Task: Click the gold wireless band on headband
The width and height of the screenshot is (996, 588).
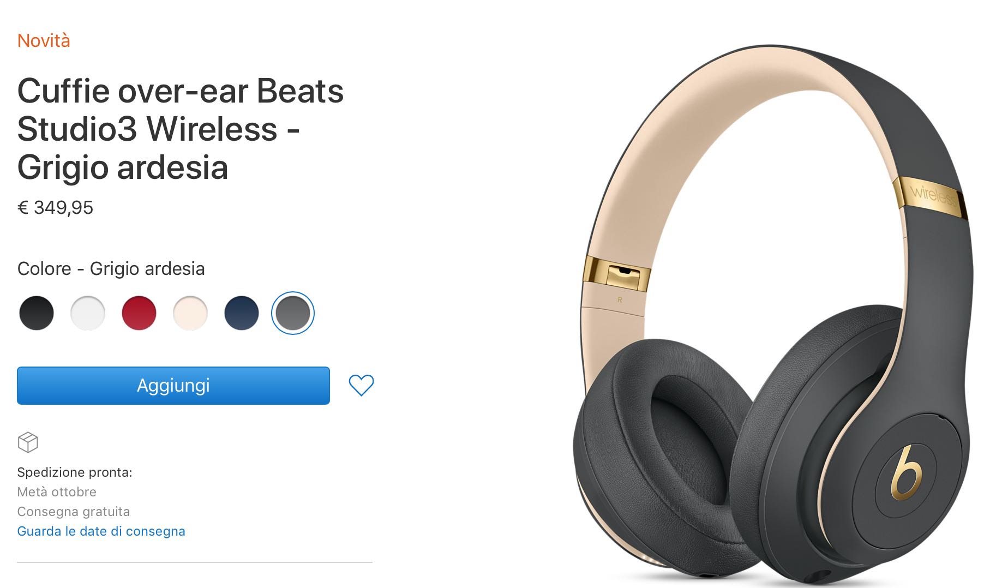Action: [931, 197]
